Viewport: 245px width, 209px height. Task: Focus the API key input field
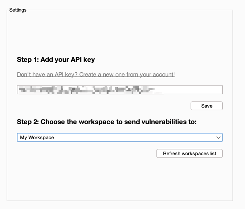(120, 90)
